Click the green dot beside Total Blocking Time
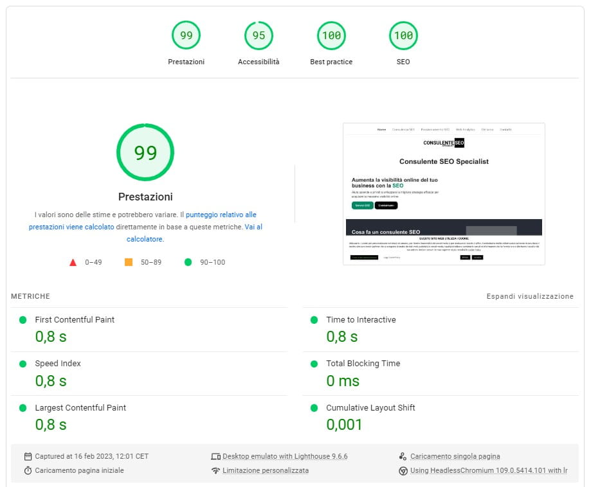The height and width of the screenshot is (487, 591). point(314,364)
